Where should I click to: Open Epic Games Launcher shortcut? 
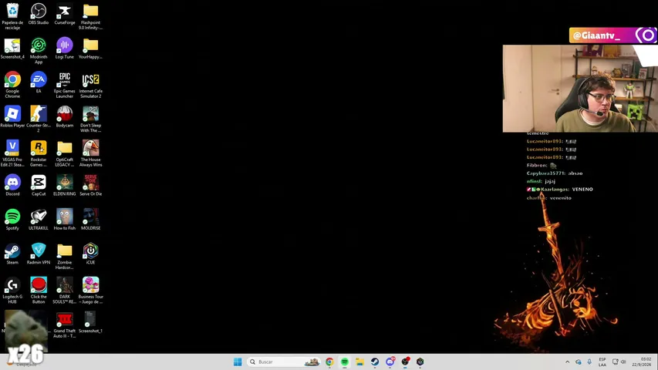pyautogui.click(x=65, y=85)
